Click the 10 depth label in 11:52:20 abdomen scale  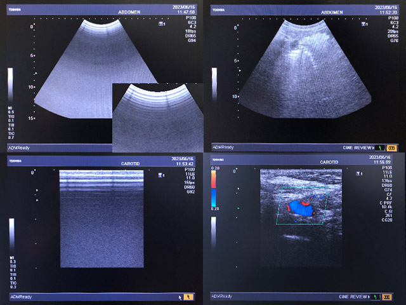[235, 96]
